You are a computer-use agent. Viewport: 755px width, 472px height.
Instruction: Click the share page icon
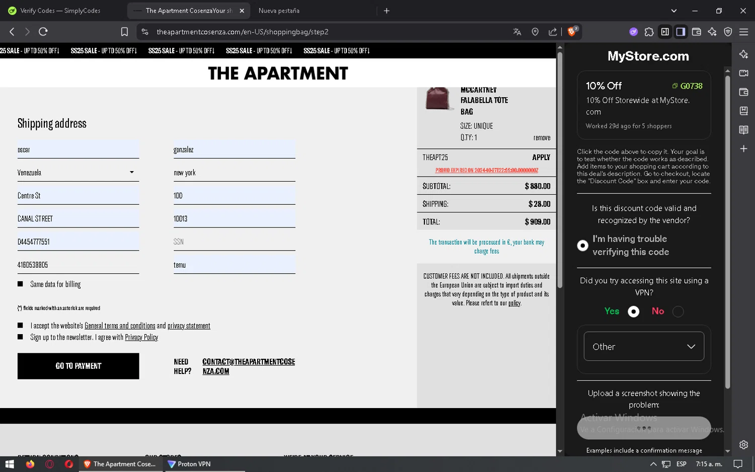tap(553, 32)
